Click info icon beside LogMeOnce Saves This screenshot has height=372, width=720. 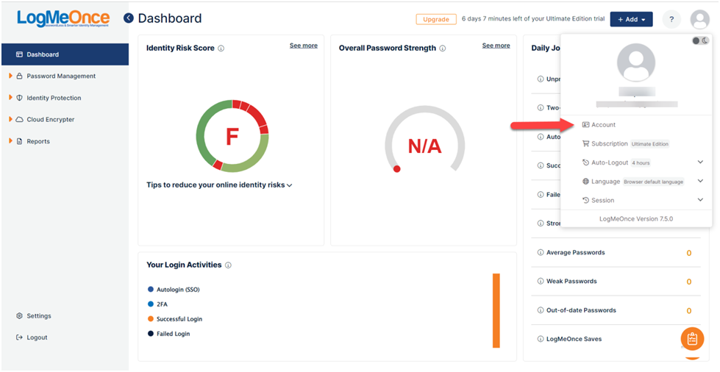[x=541, y=339]
